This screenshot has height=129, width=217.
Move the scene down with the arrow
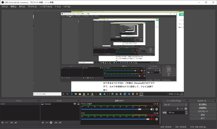16,122
